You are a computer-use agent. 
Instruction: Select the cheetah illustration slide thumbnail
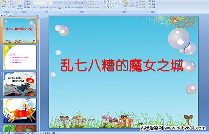click(20, 111)
